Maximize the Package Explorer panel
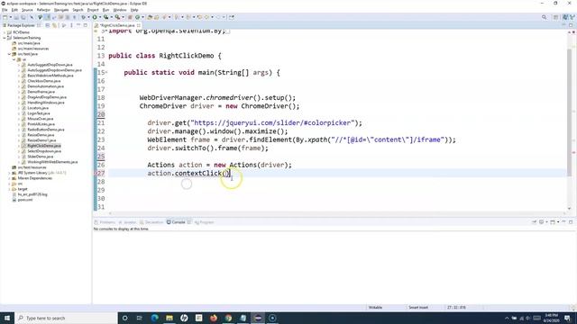This screenshot has height=324, width=577. [x=86, y=25]
